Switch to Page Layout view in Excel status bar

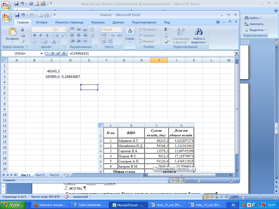tap(177, 180)
